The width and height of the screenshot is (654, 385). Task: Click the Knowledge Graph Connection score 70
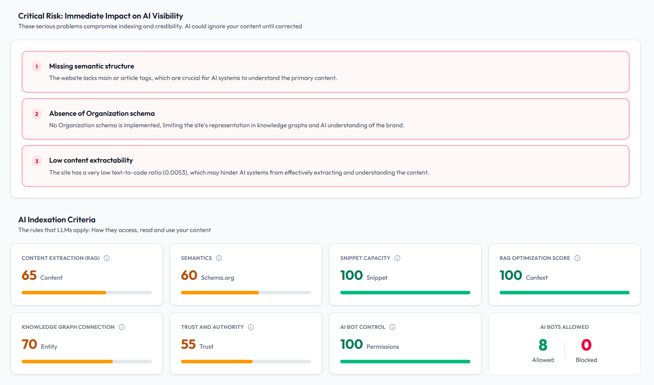[x=30, y=344]
